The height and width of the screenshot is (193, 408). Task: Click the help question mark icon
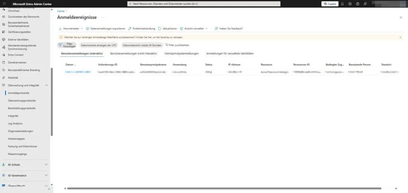[357, 4]
